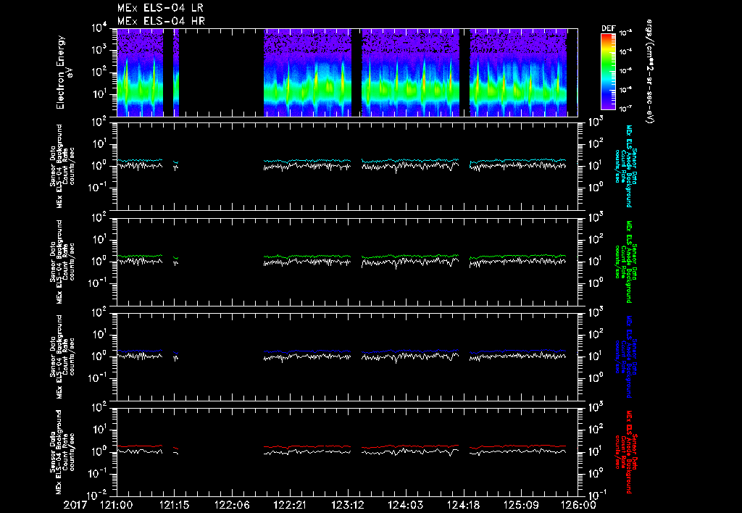
Task: Click the '126:00' time axis label
Action: click(x=578, y=505)
